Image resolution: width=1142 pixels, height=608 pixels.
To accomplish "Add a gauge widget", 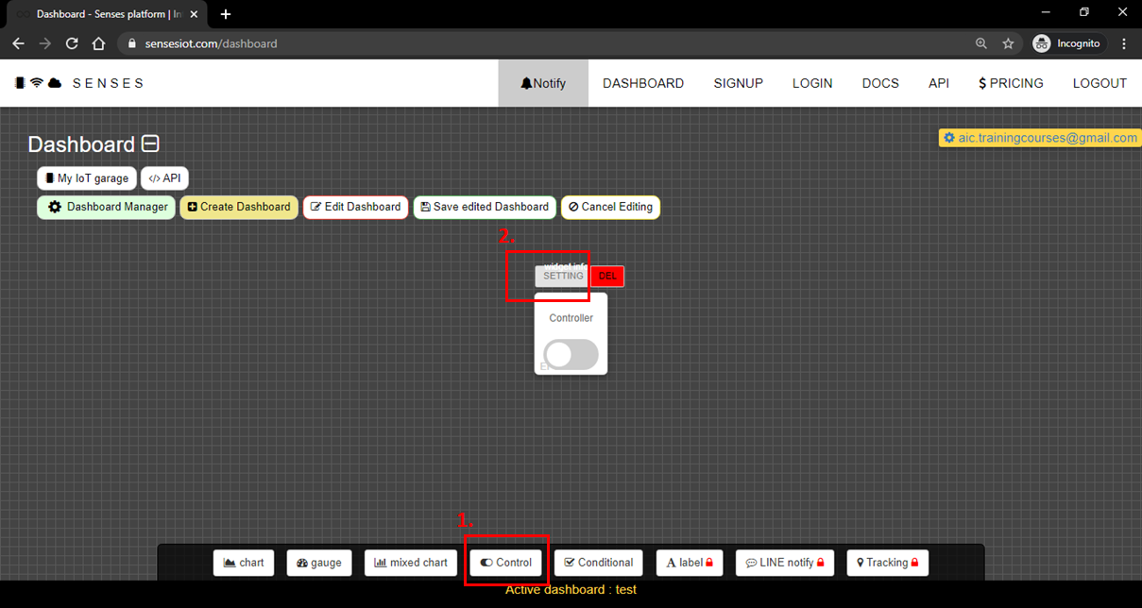I will (319, 563).
